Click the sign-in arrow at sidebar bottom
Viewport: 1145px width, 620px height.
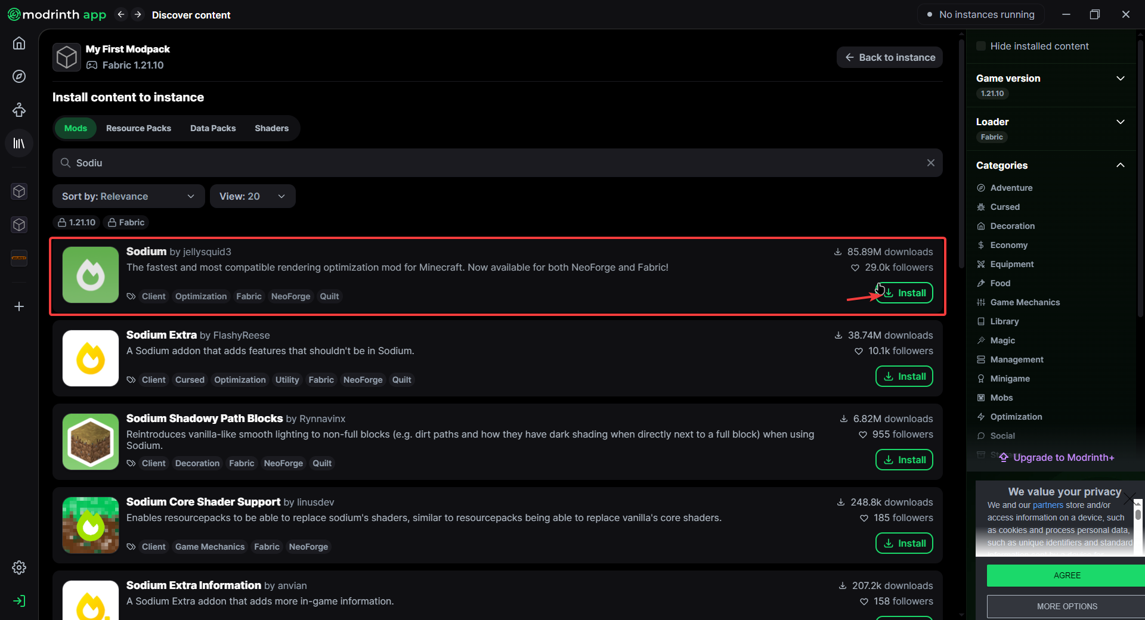(x=19, y=601)
